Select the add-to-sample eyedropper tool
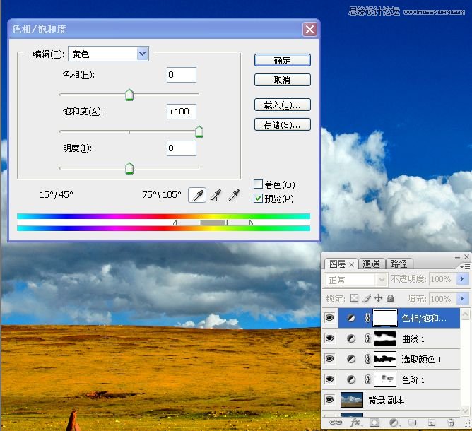 pyautogui.click(x=216, y=195)
